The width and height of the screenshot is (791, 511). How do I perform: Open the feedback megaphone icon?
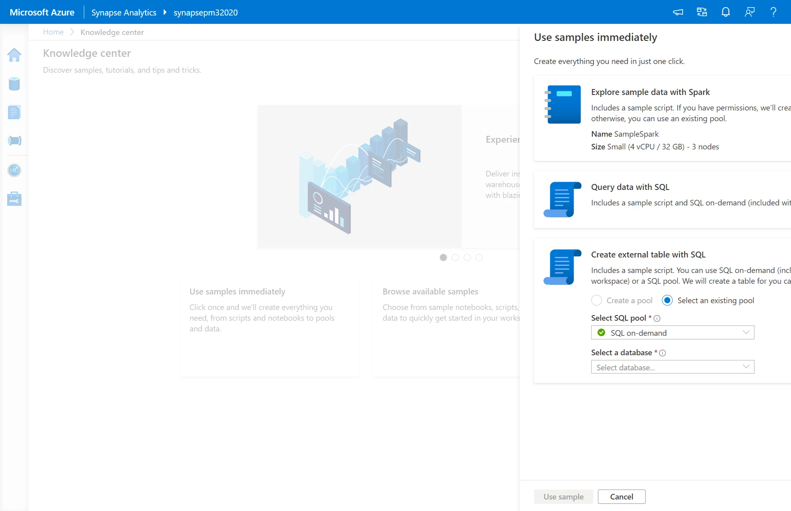click(678, 12)
